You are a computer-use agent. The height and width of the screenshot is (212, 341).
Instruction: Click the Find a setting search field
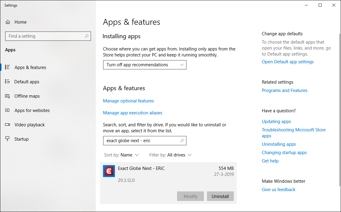pyautogui.click(x=48, y=36)
